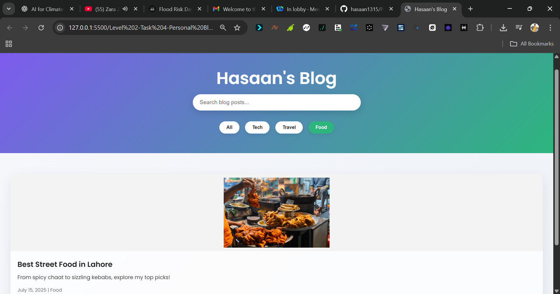Viewport: 560px width, 294px height.
Task: Close the Hasaan's Blog tab
Action: [455, 9]
